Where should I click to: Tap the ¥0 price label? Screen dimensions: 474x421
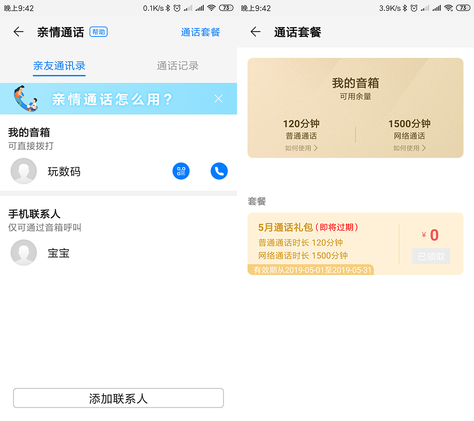[430, 235]
